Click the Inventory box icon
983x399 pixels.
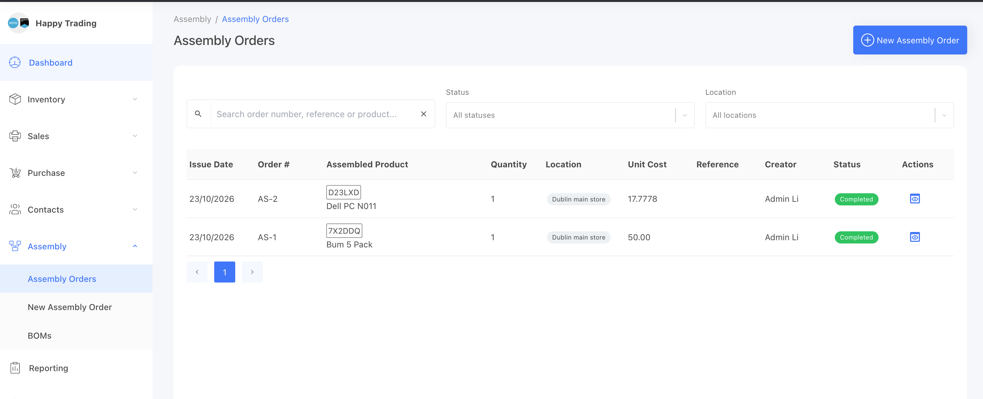coord(15,99)
